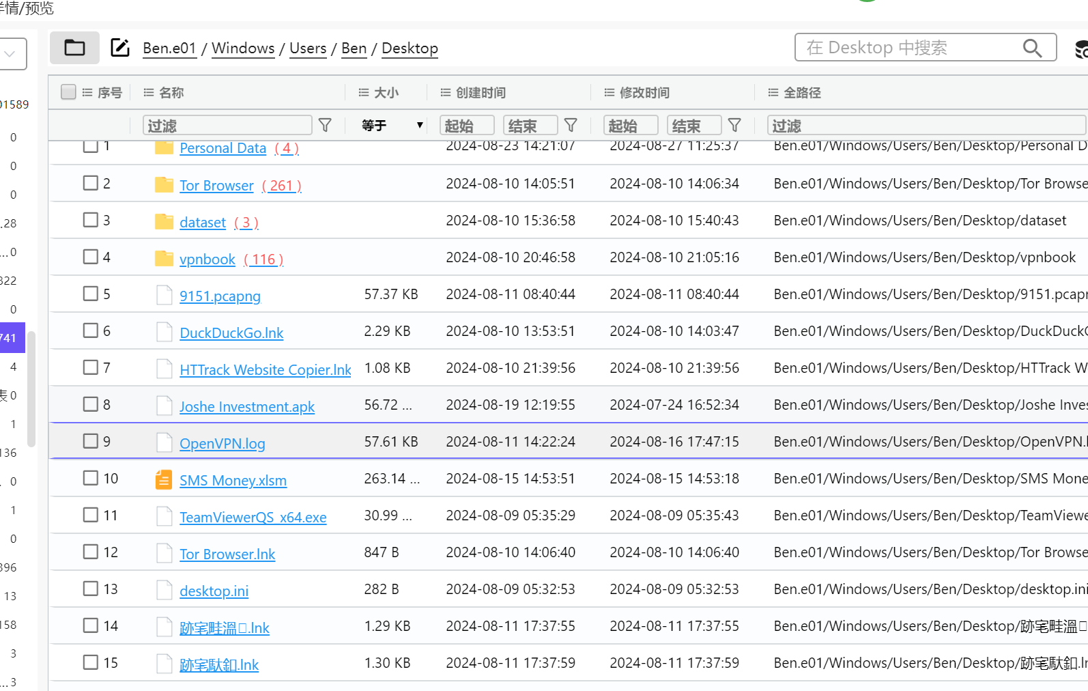Image resolution: width=1088 pixels, height=691 pixels.
Task: Open the vpnbook folder link
Action: pyautogui.click(x=207, y=259)
